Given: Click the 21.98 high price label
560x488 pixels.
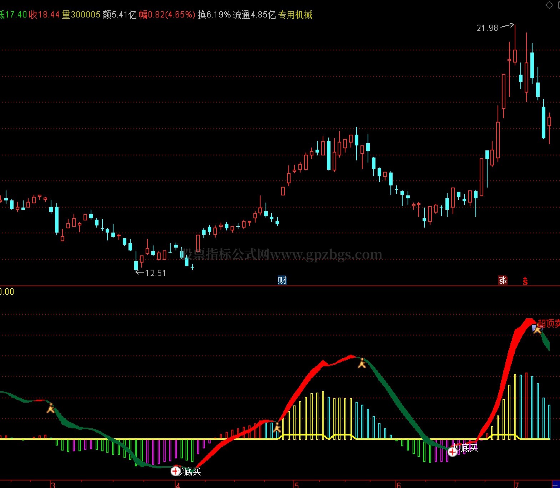Looking at the screenshot, I should pyautogui.click(x=487, y=28).
